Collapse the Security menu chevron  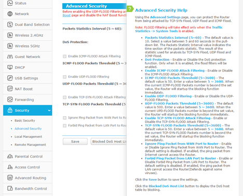49,110
